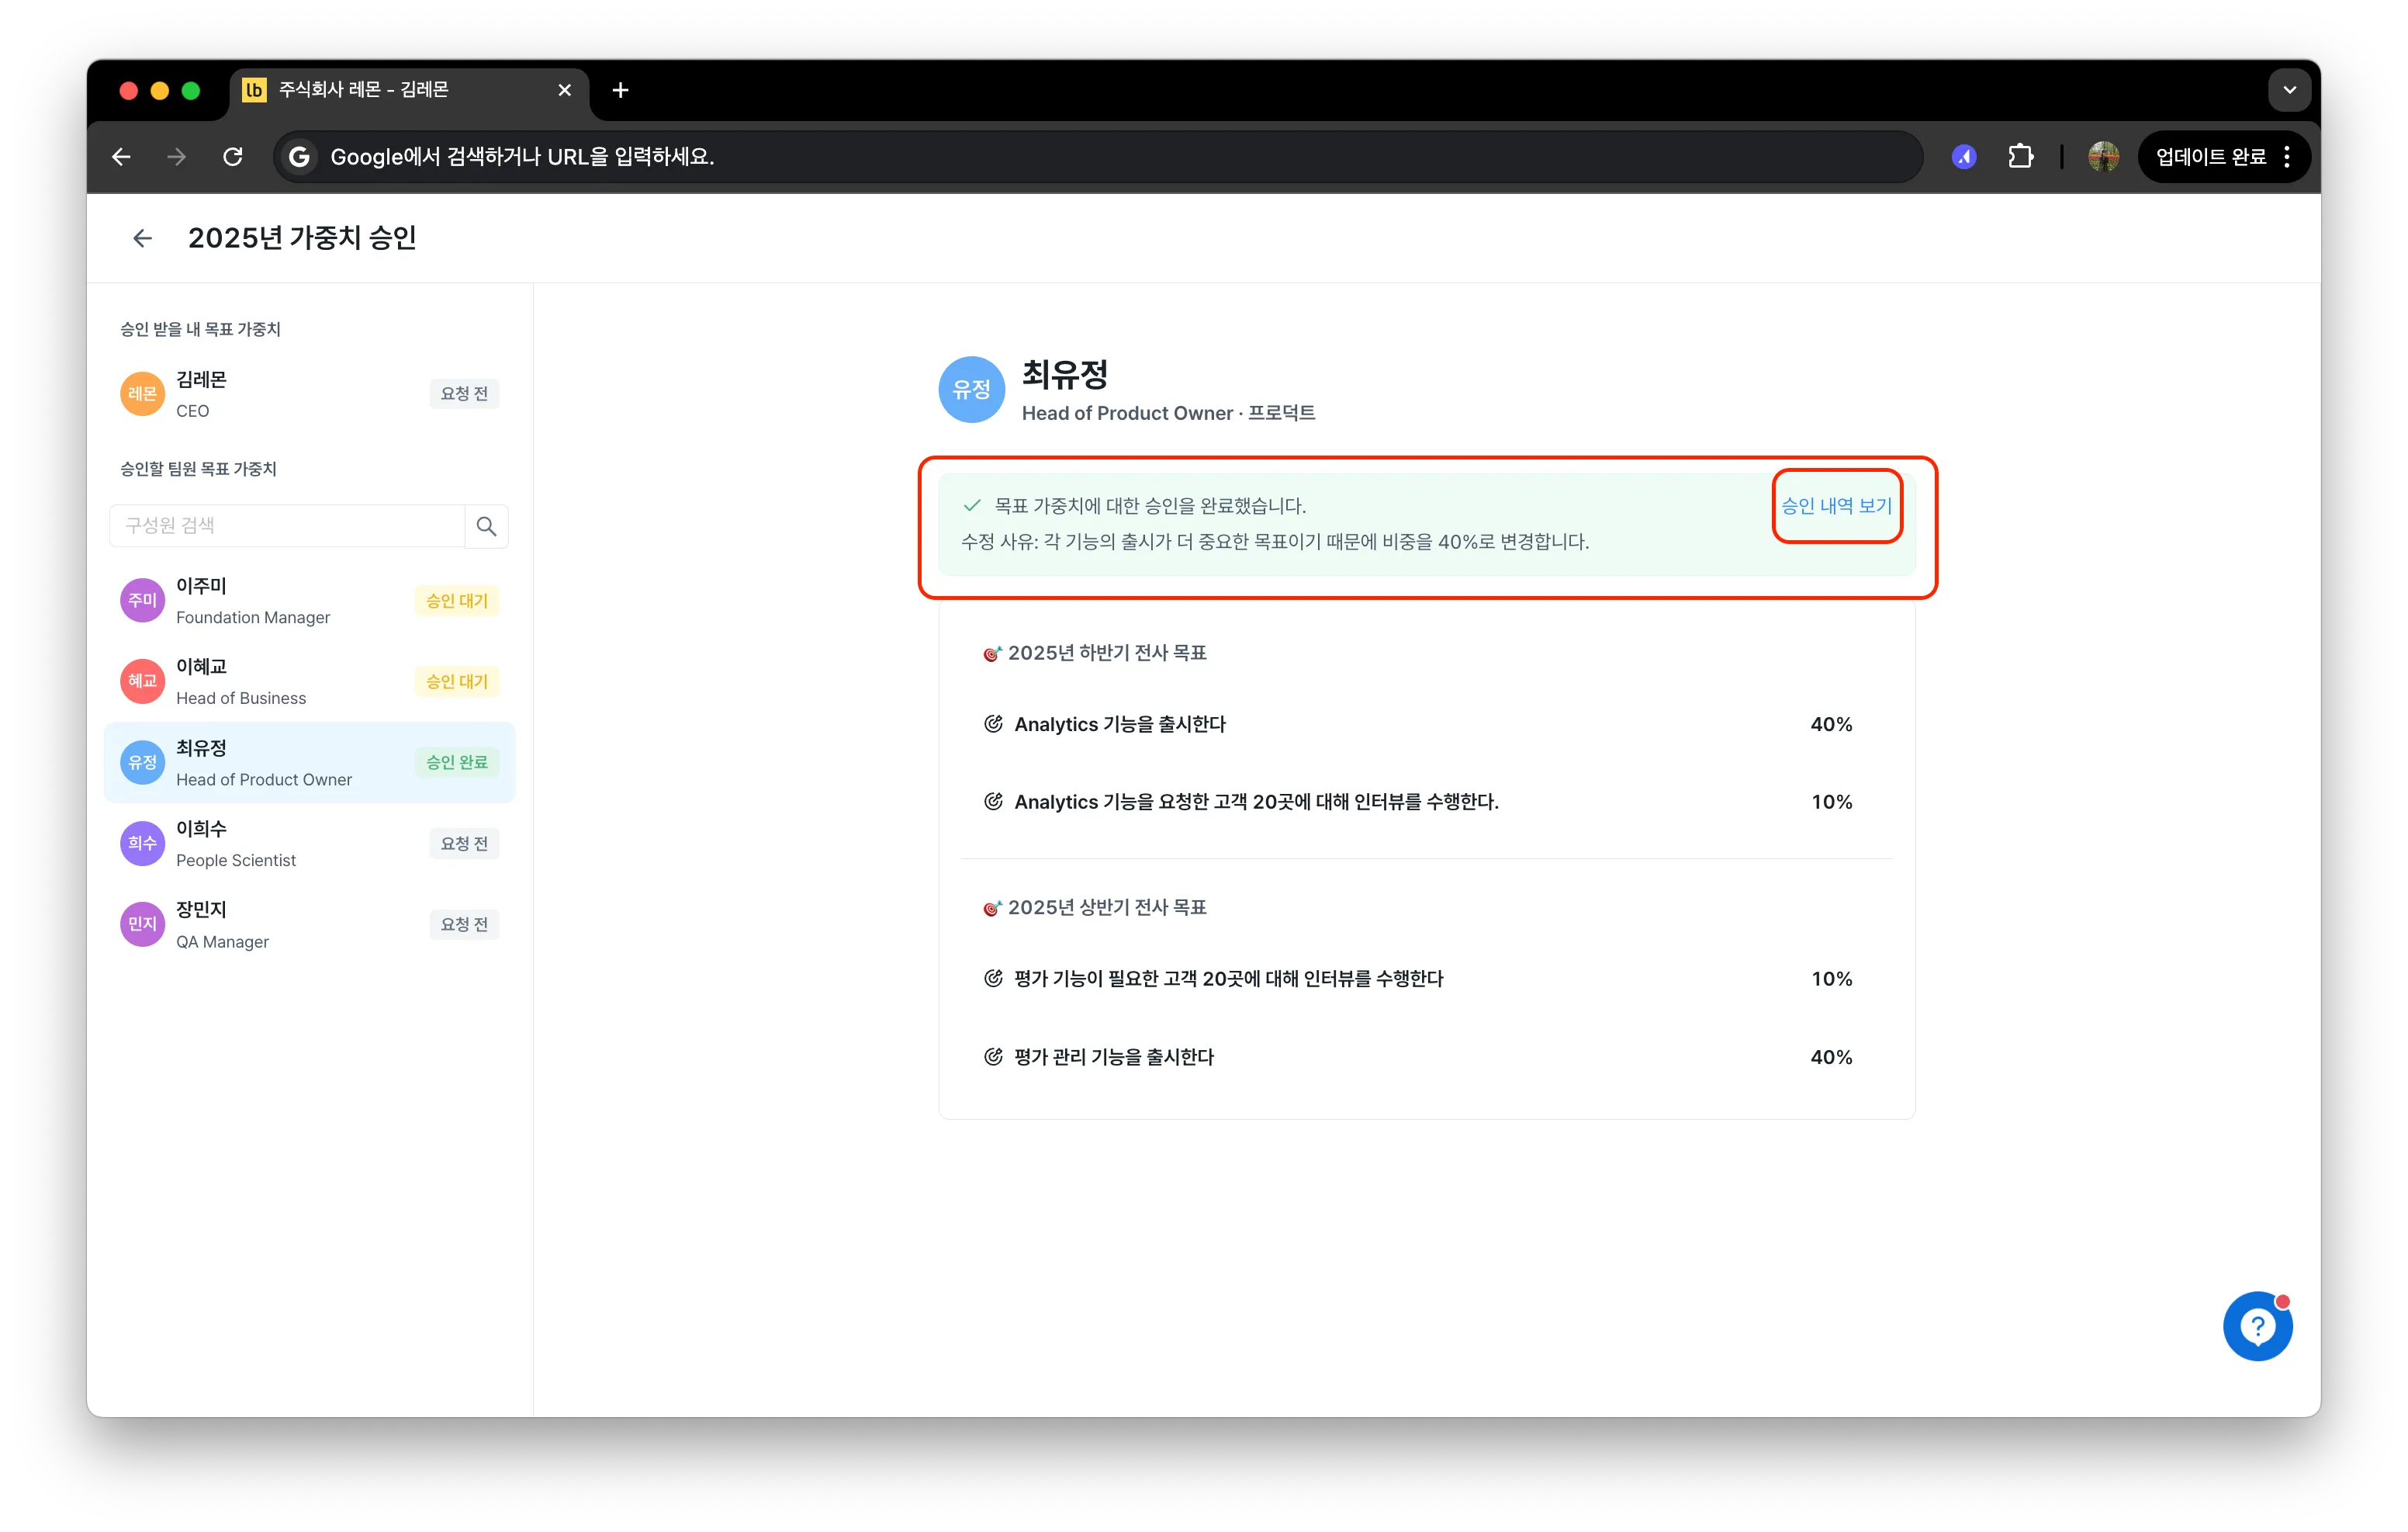
Task: Click the 희수 violet avatar
Action: (142, 844)
